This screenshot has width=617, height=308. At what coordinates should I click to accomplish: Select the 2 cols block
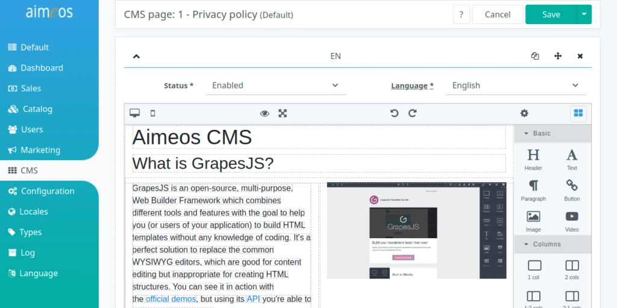pyautogui.click(x=572, y=270)
